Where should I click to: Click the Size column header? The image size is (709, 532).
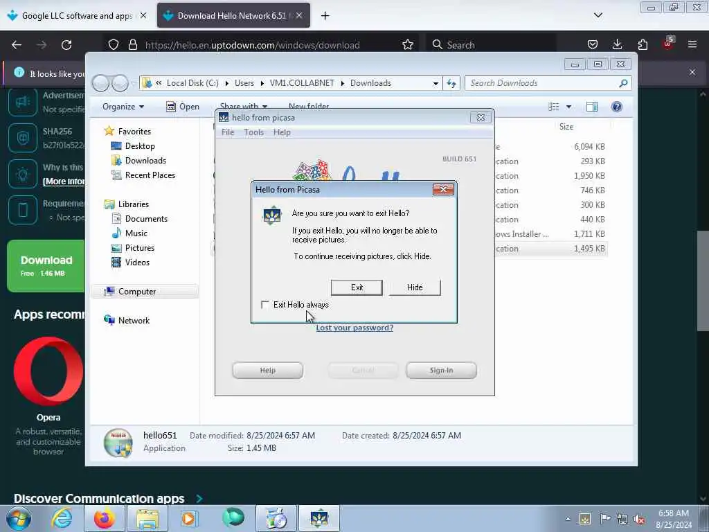tap(566, 127)
